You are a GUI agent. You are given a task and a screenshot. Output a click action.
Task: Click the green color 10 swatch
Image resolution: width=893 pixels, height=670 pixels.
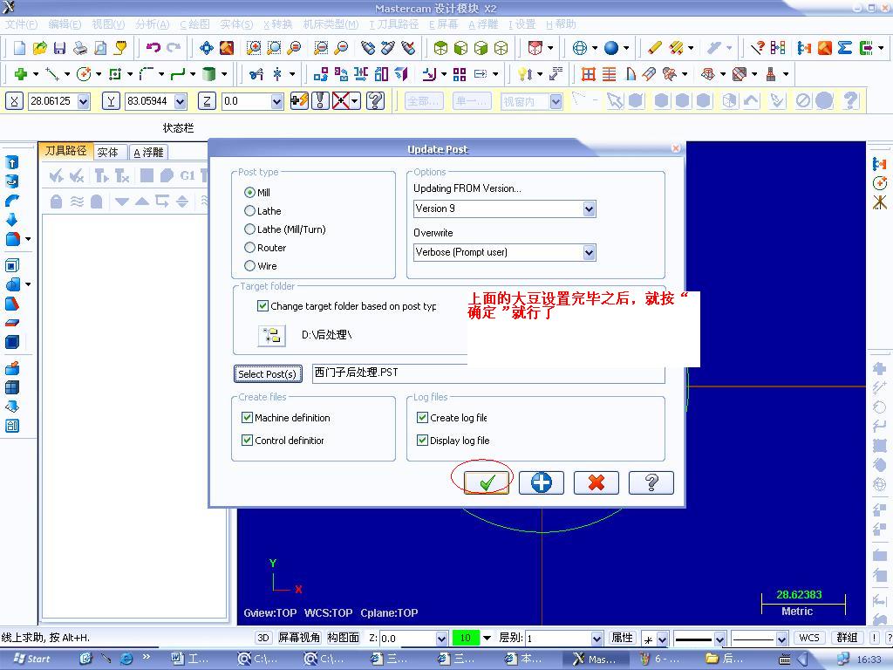(x=466, y=638)
